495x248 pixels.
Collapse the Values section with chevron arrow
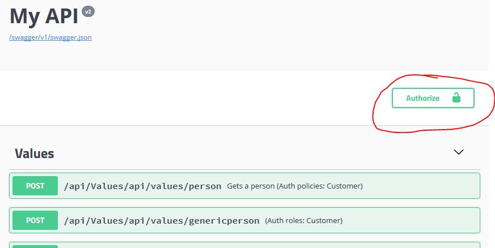pos(459,152)
